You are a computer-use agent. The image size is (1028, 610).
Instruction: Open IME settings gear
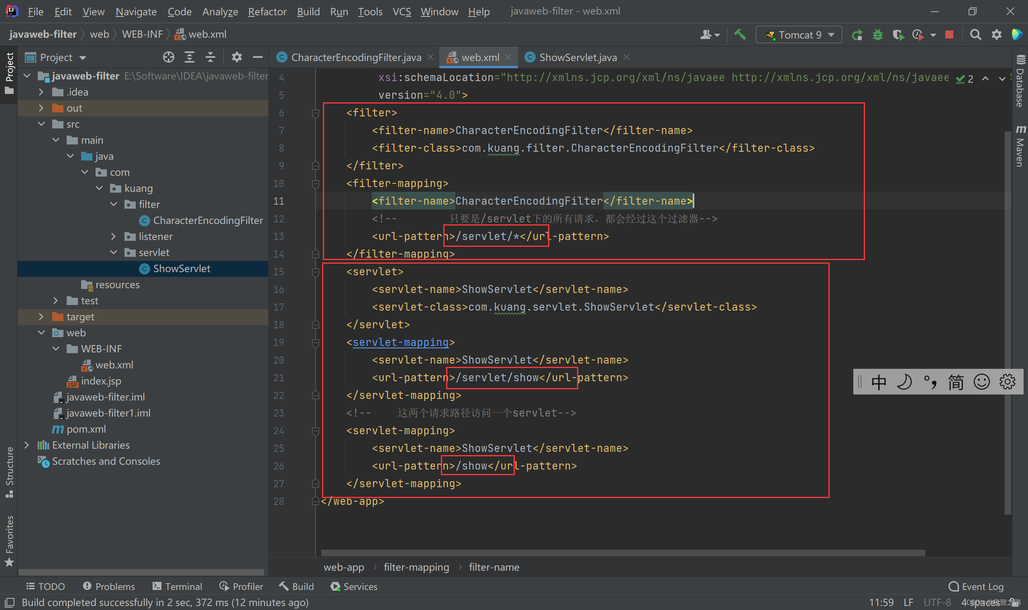1008,382
